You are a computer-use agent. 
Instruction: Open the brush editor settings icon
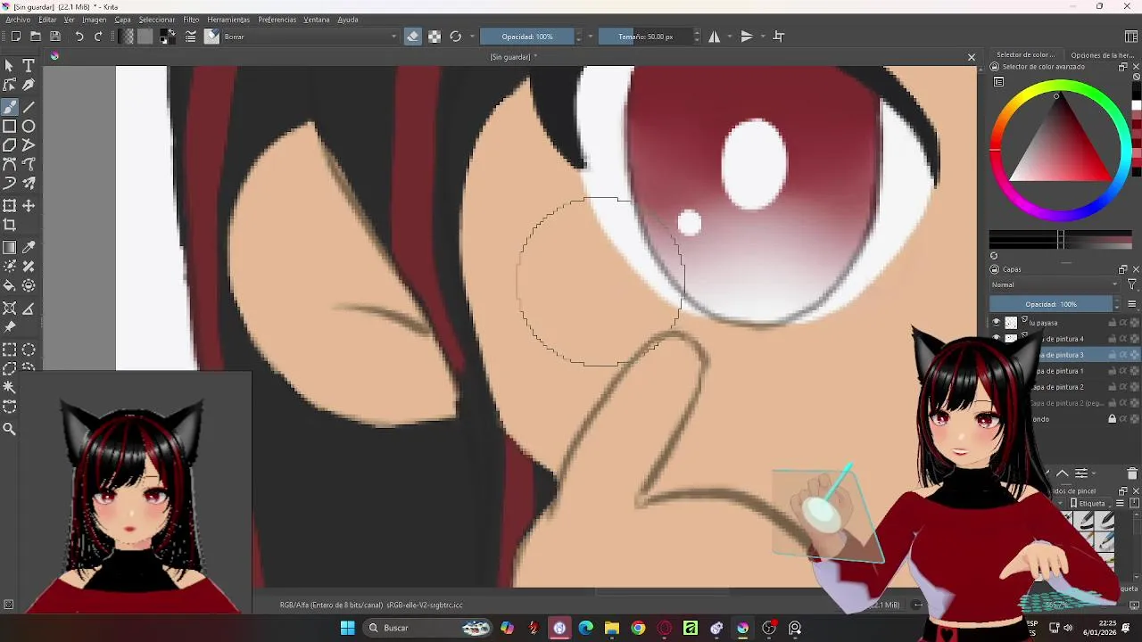coord(191,37)
